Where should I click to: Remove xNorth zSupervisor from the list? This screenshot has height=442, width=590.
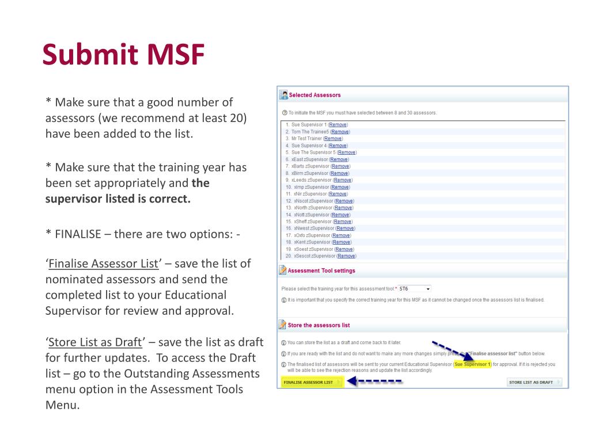pos(343,208)
